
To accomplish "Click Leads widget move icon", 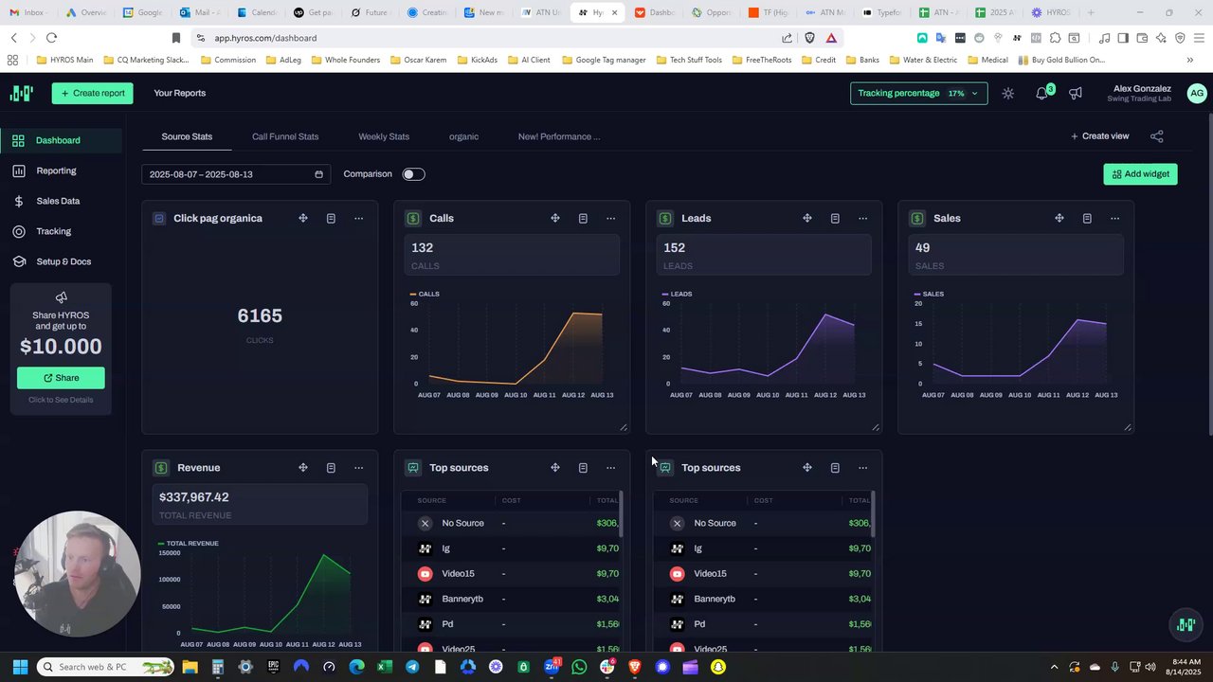I will (807, 218).
